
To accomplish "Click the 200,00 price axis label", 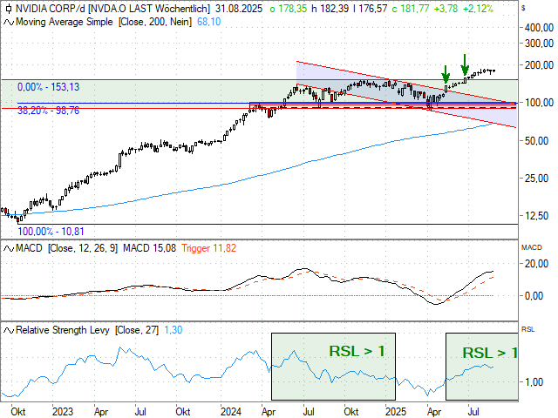I will point(539,65).
